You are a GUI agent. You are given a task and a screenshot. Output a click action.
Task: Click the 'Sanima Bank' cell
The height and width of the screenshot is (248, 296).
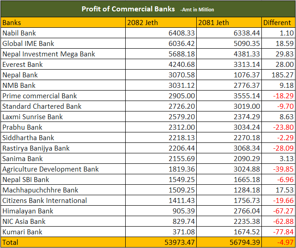63,159
